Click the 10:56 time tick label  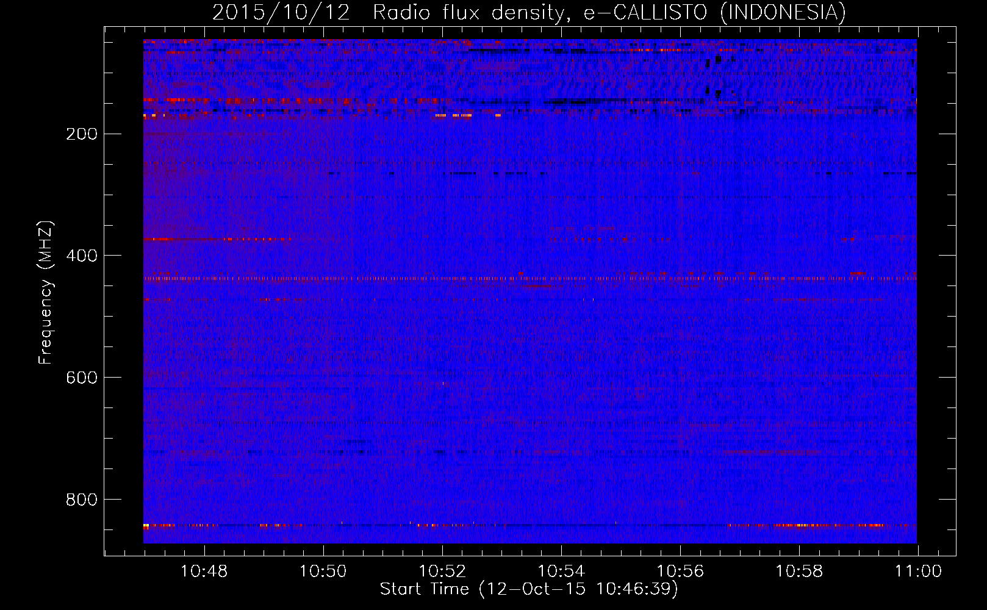click(x=680, y=572)
